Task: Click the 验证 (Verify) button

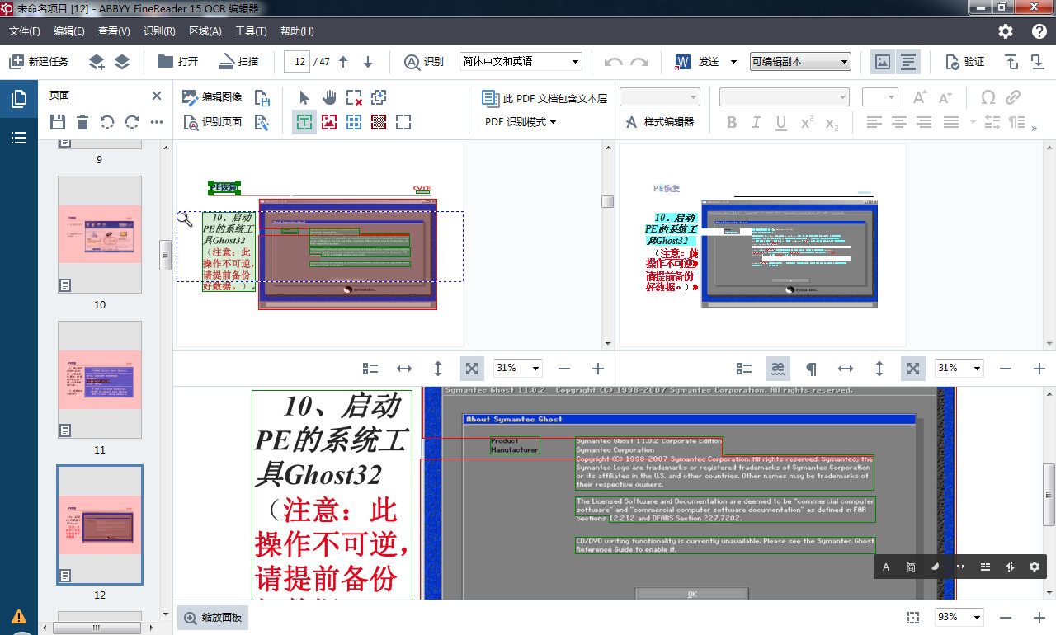Action: tap(964, 62)
